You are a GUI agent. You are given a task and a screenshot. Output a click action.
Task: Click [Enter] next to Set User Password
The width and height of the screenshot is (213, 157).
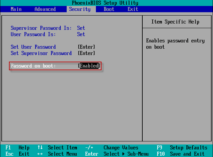[86, 47]
